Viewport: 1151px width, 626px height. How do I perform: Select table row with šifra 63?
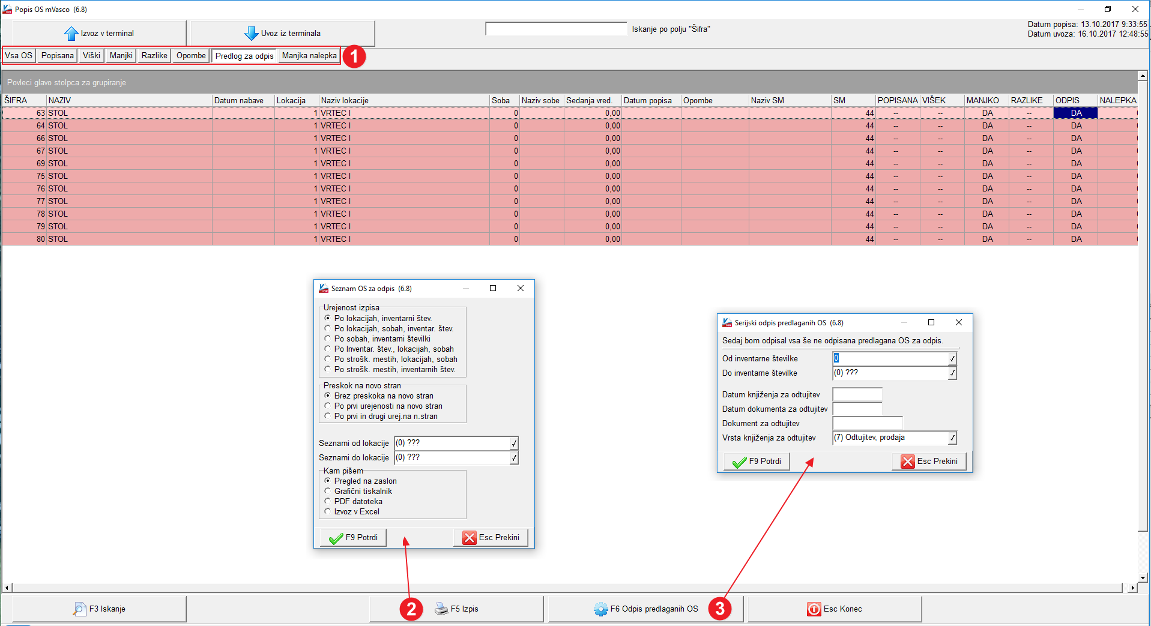tap(570, 113)
